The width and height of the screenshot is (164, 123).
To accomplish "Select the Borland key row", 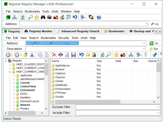I will [x=104, y=69].
